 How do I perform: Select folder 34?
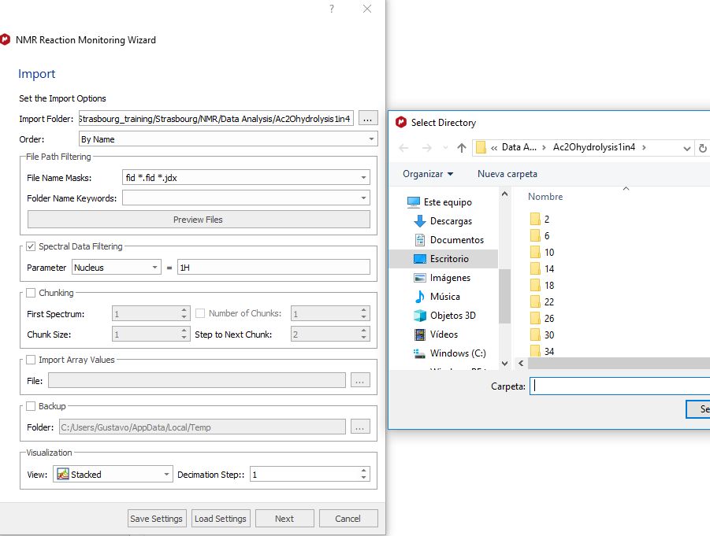pos(542,351)
